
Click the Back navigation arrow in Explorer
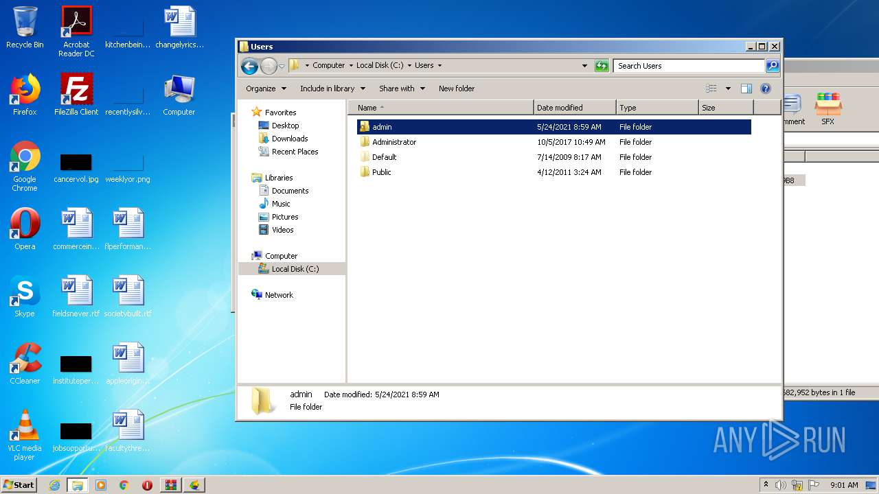[249, 66]
